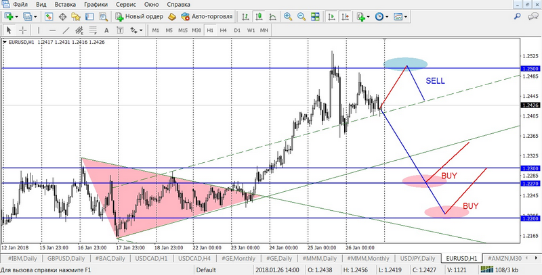The height and width of the screenshot is (275, 542).
Task: Open the indicators list dropdown
Action: coord(369,16)
